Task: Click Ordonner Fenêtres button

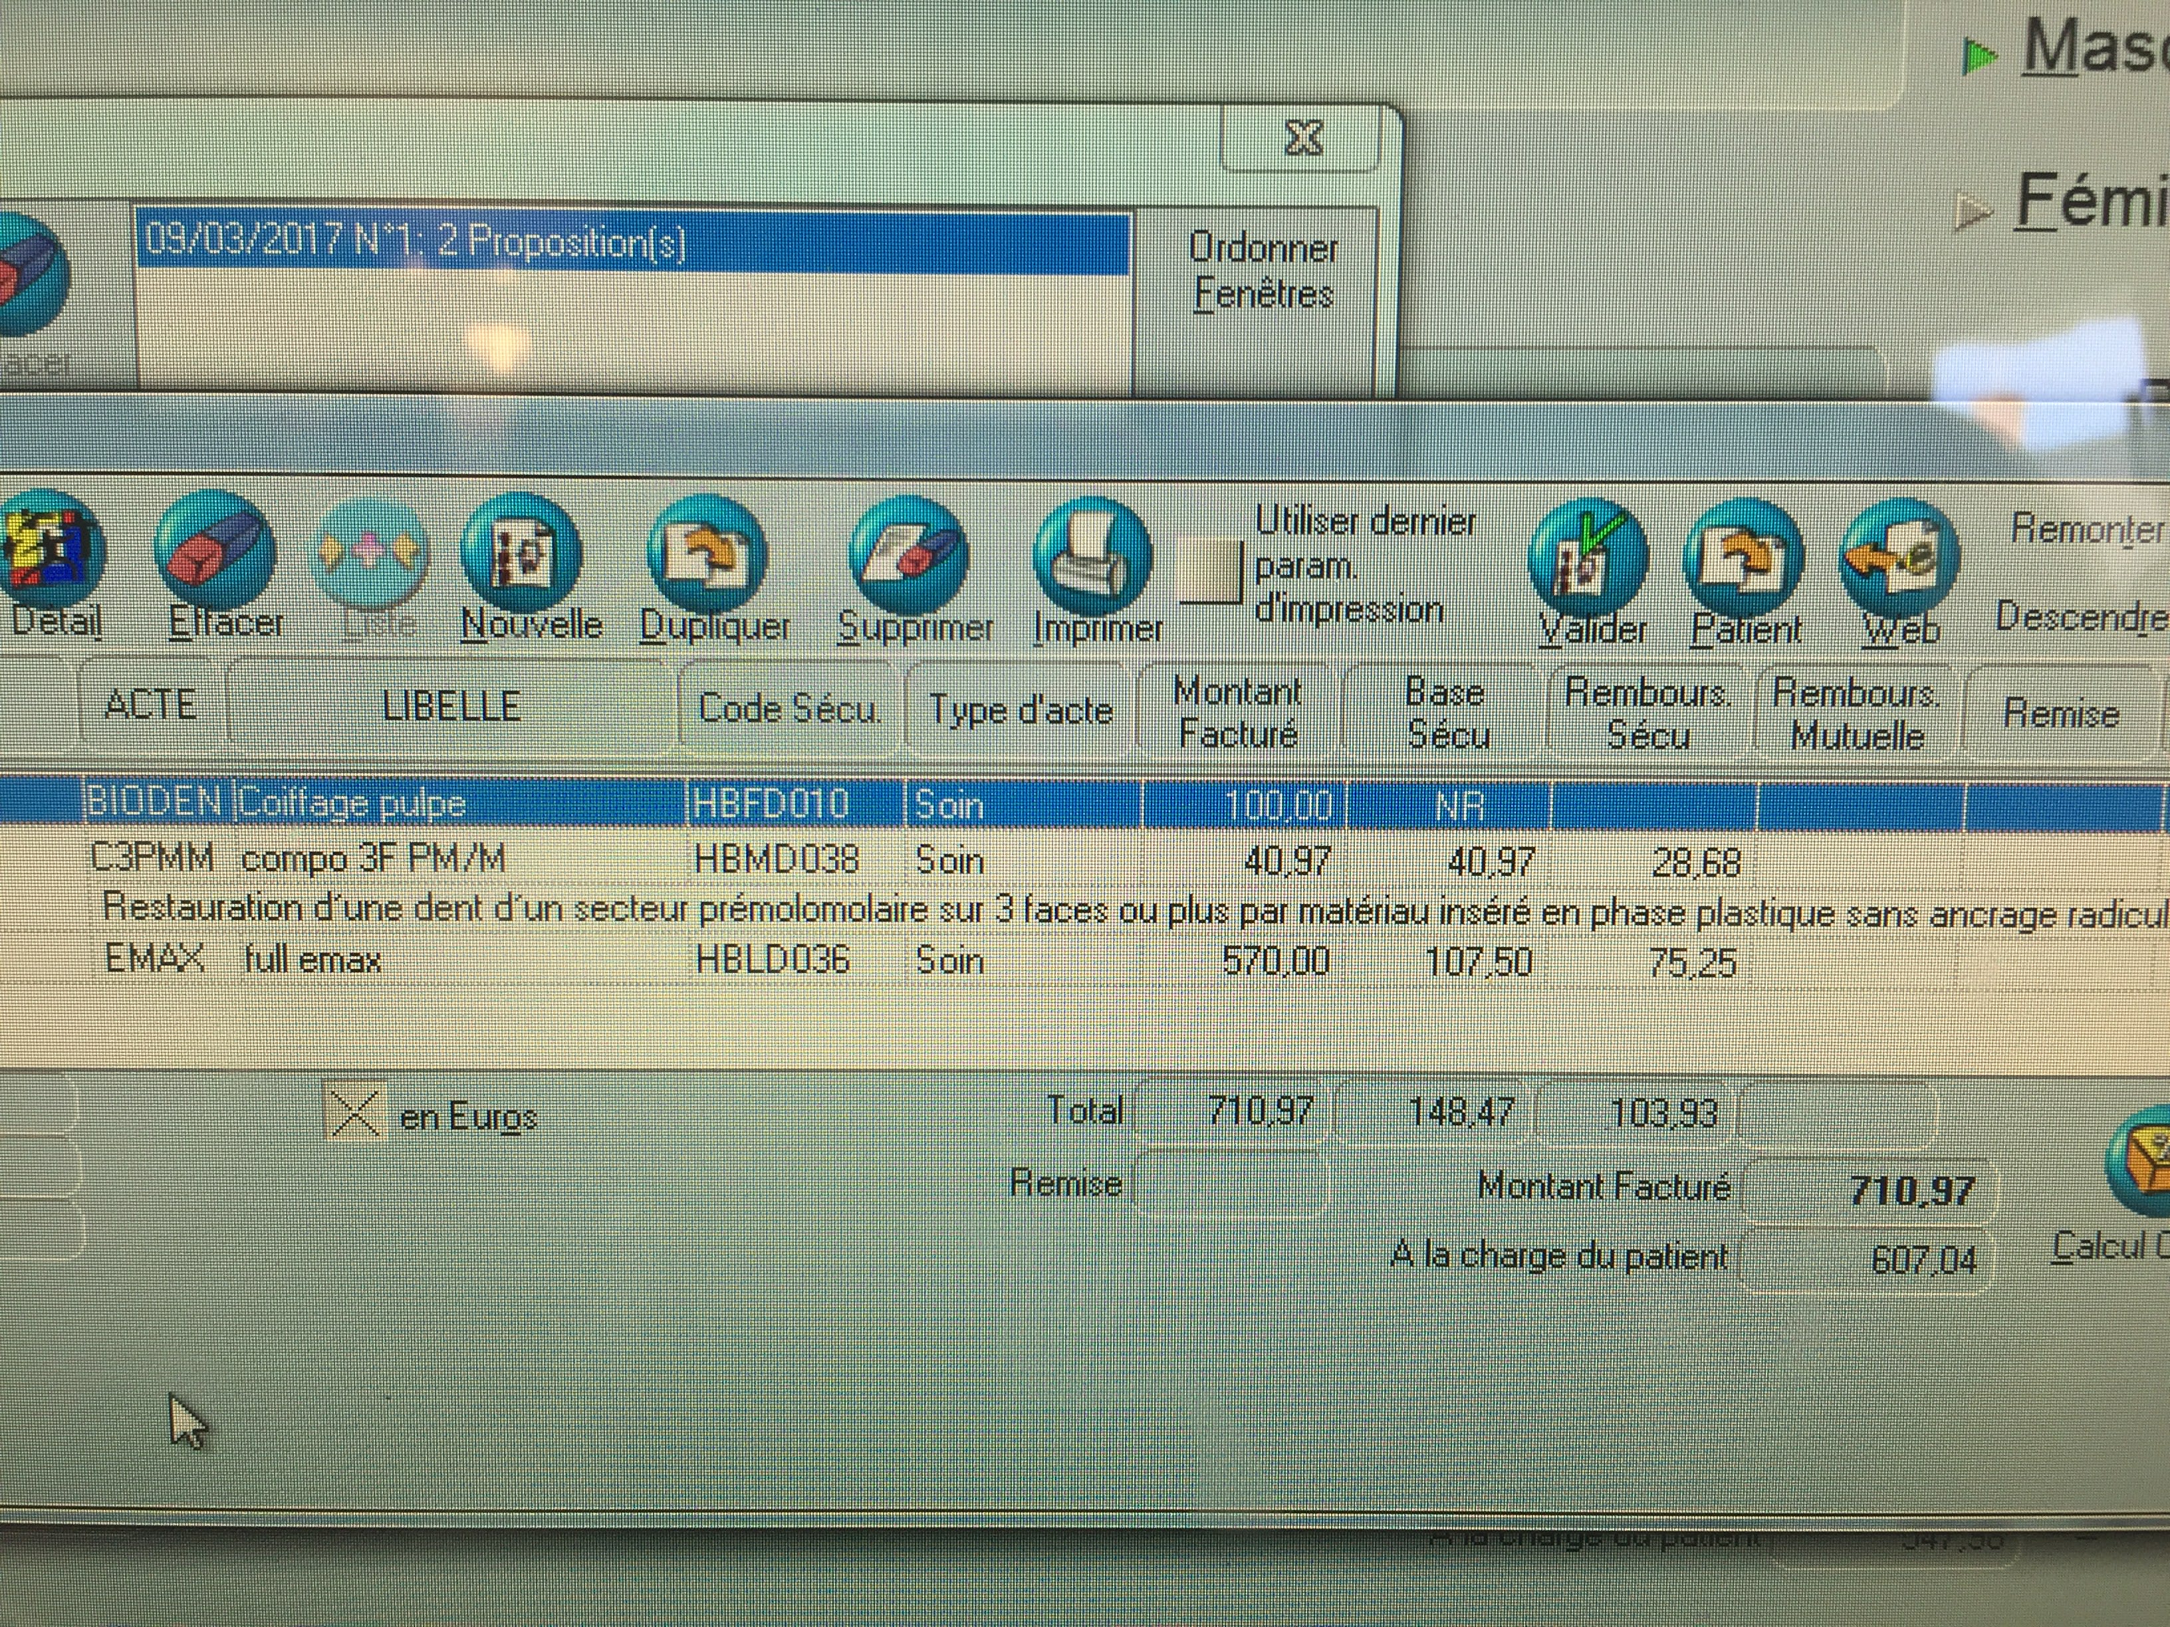Action: click(x=1263, y=271)
